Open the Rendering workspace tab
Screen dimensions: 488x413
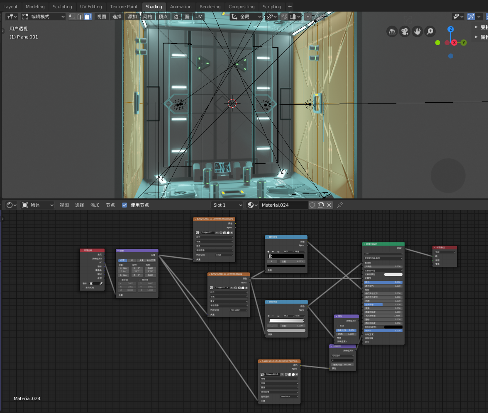point(210,7)
